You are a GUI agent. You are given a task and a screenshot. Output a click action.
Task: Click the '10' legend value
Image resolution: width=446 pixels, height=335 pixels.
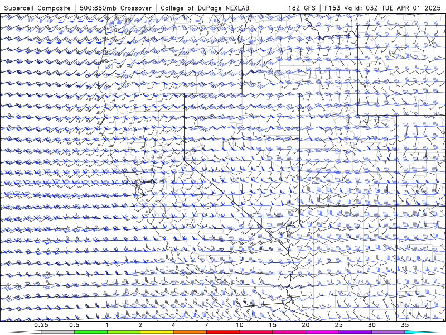240,325
